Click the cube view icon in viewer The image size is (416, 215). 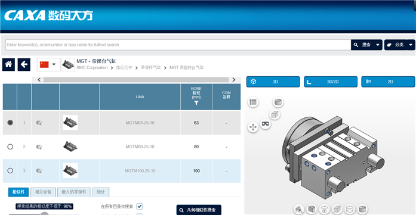[275, 114]
